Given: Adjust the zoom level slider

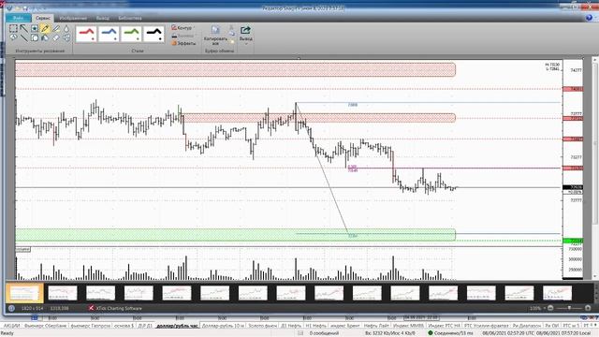Looking at the screenshot, I should tap(569, 308).
